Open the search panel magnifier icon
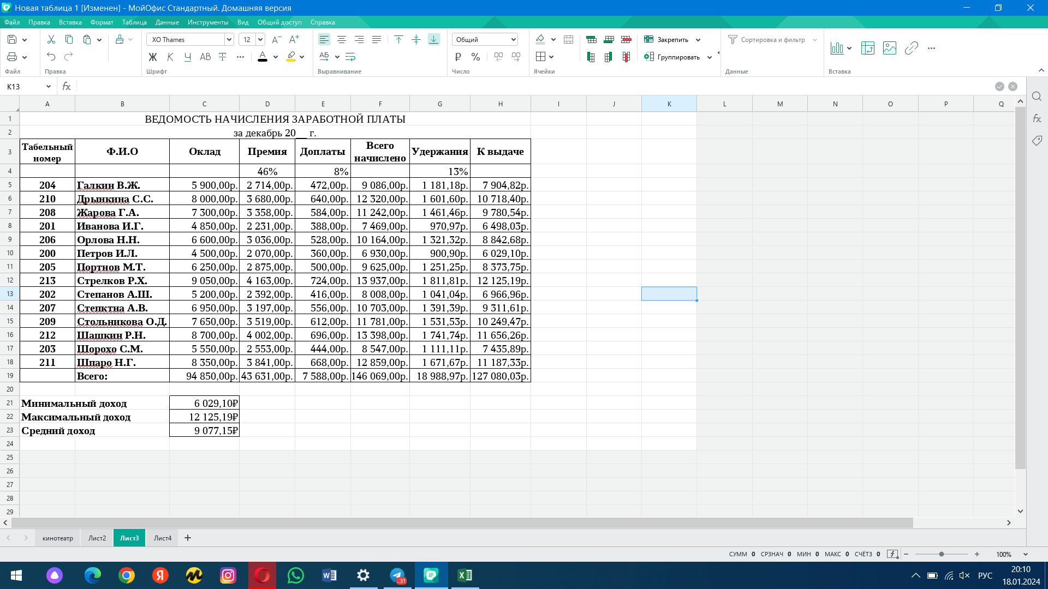The image size is (1048, 589). [x=1037, y=97]
